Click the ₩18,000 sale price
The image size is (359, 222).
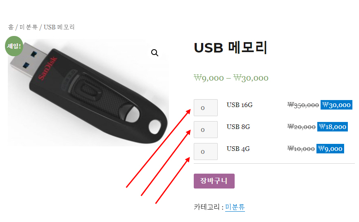(333, 127)
